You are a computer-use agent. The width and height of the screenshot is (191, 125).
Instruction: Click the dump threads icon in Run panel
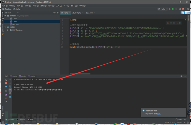coord(6,91)
